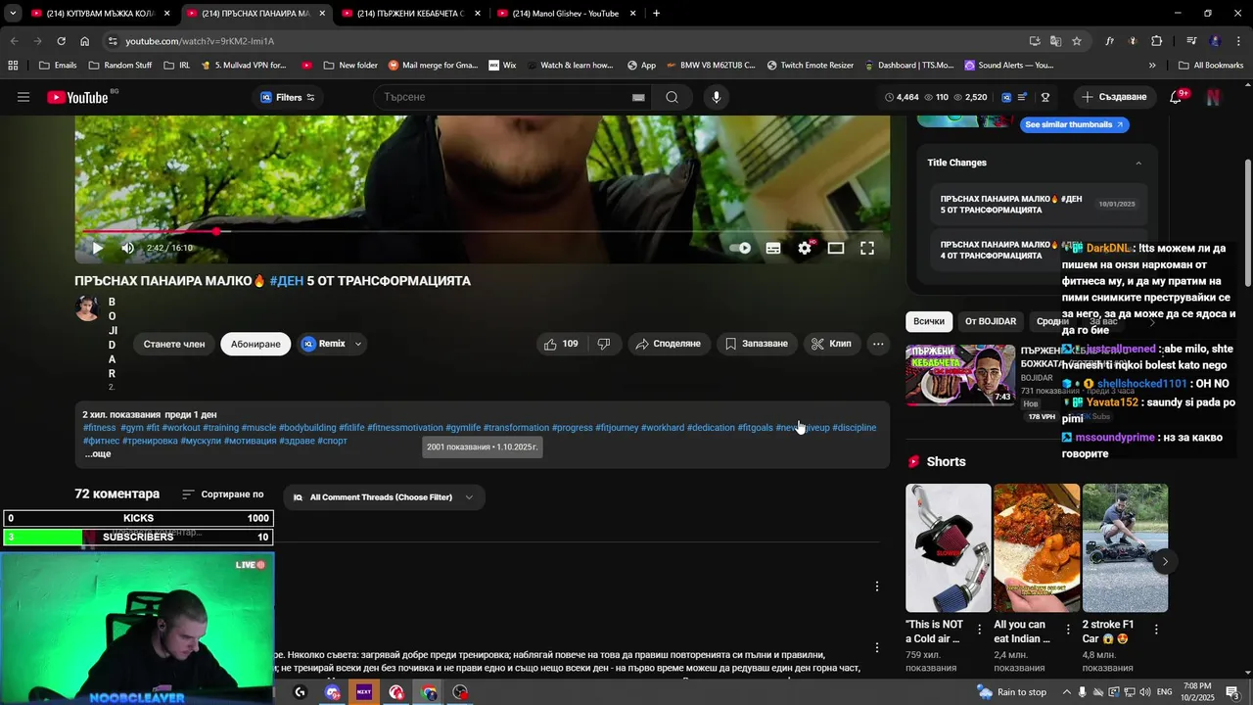Screen dimensions: 1253x705
Task: Open options for 2 stroke F1 Car short
Action: 1156,630
